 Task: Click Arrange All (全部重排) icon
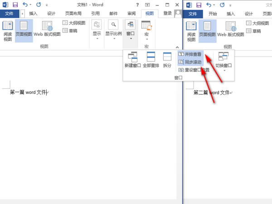(x=151, y=60)
